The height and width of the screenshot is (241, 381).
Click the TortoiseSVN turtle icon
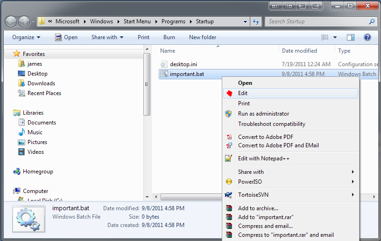pyautogui.click(x=228, y=195)
